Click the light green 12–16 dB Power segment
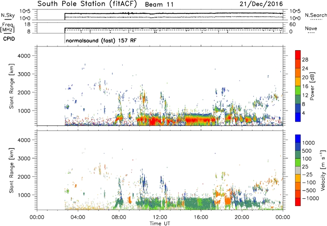The width and height of the screenshot is (327, 226). tap(298, 90)
